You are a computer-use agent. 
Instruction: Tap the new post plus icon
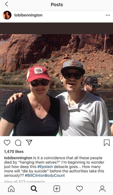[57, 189]
